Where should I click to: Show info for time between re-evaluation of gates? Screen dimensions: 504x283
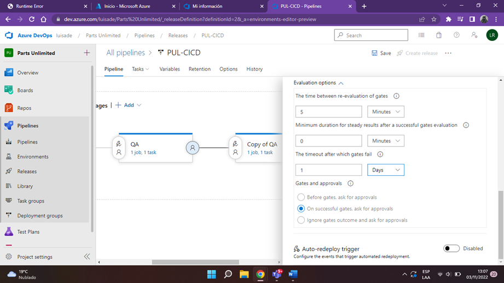(396, 96)
